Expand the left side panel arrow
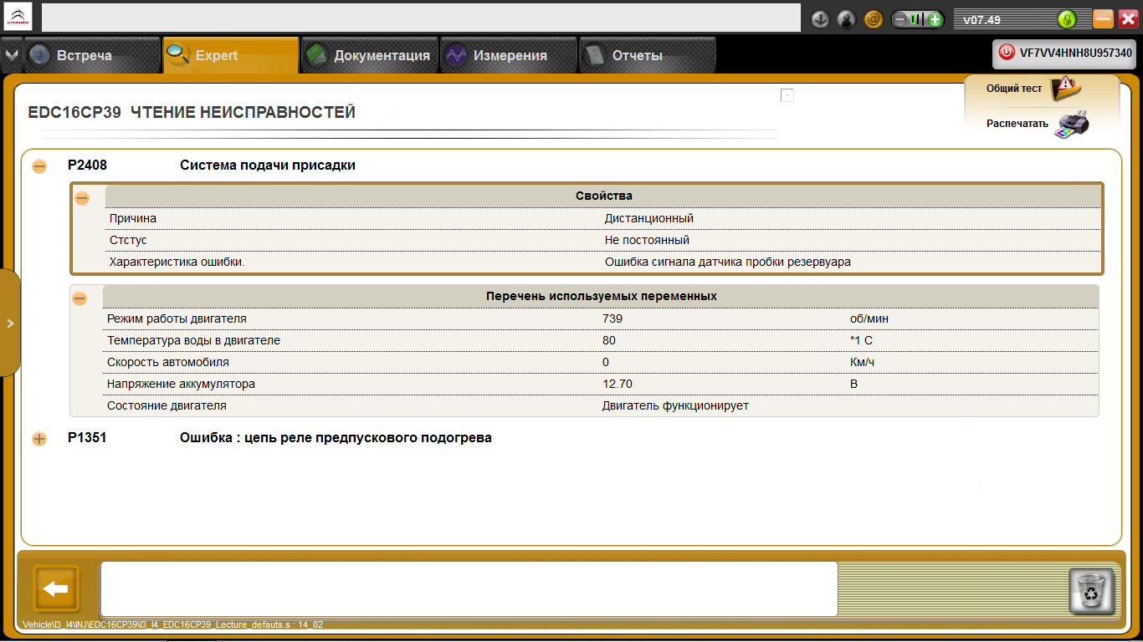Screen dimensions: 1143x642 point(10,324)
